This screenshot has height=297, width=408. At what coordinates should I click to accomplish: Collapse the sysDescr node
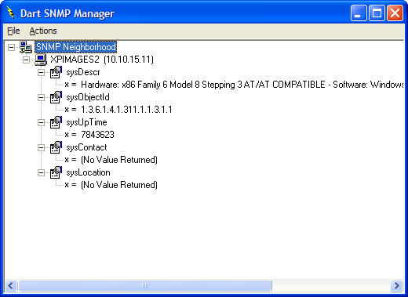41,72
